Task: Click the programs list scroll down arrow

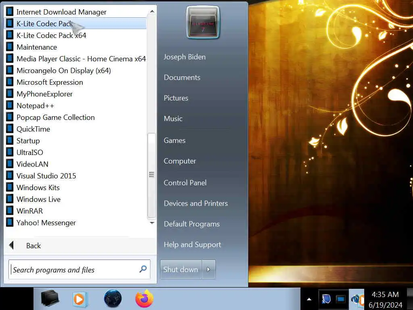Action: click(x=152, y=223)
